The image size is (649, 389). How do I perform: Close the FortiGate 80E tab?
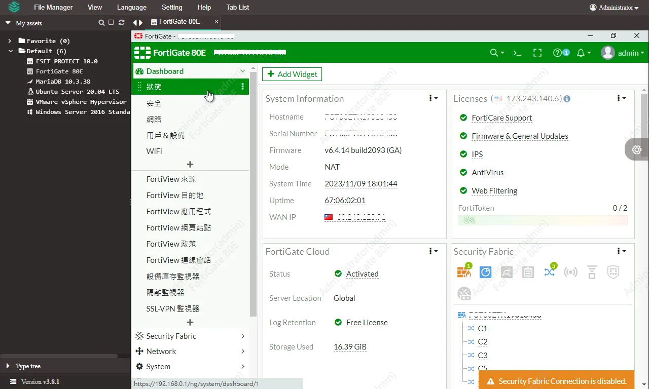(x=217, y=22)
